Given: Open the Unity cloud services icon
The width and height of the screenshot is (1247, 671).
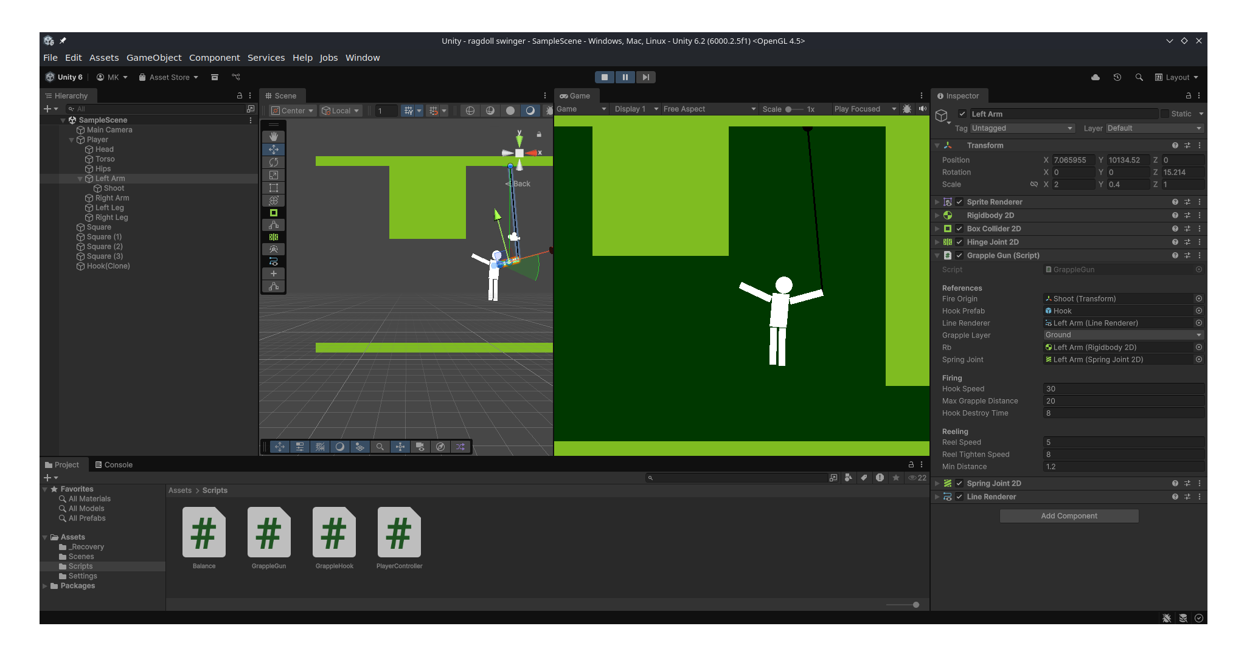Looking at the screenshot, I should 1096,77.
